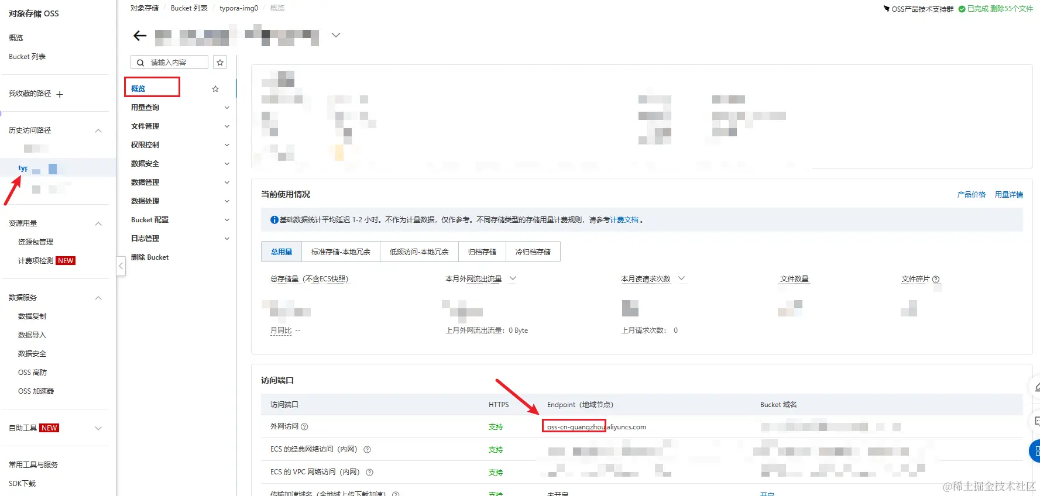Select the 总用量 tab
This screenshot has width=1040, height=496.
click(282, 252)
